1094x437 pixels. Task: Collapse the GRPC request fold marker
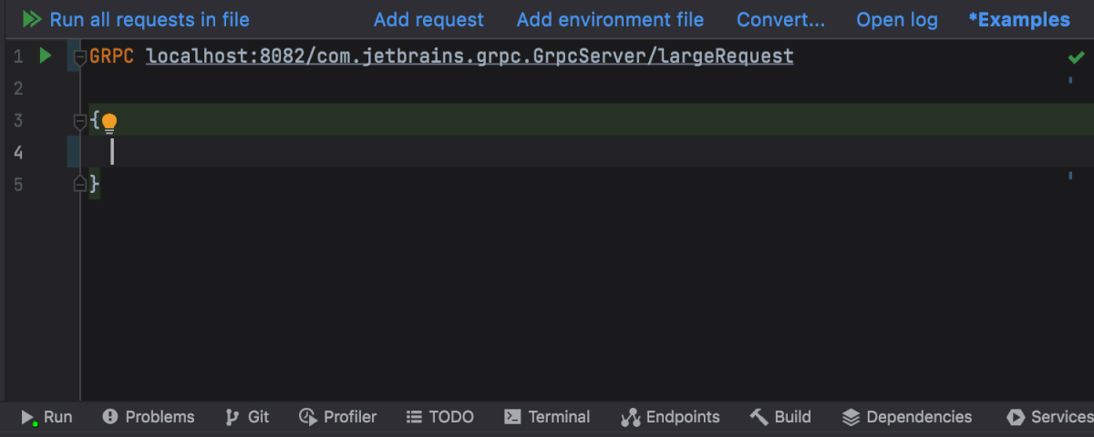(79, 57)
